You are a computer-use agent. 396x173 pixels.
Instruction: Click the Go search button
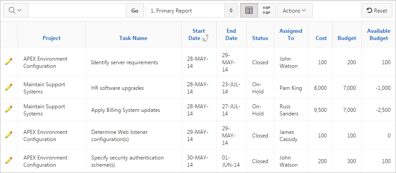tap(135, 11)
